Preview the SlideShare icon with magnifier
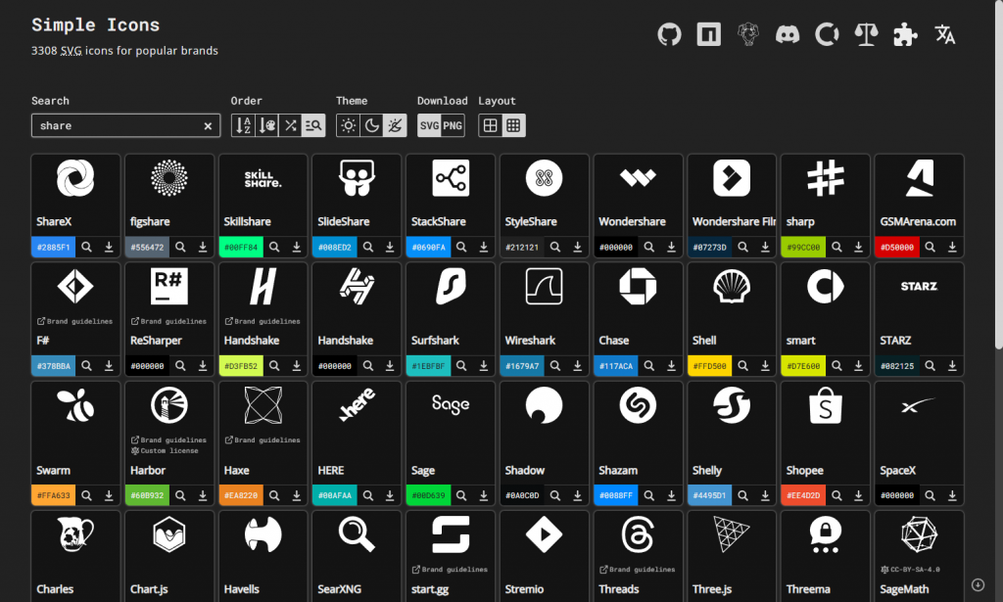 [368, 247]
